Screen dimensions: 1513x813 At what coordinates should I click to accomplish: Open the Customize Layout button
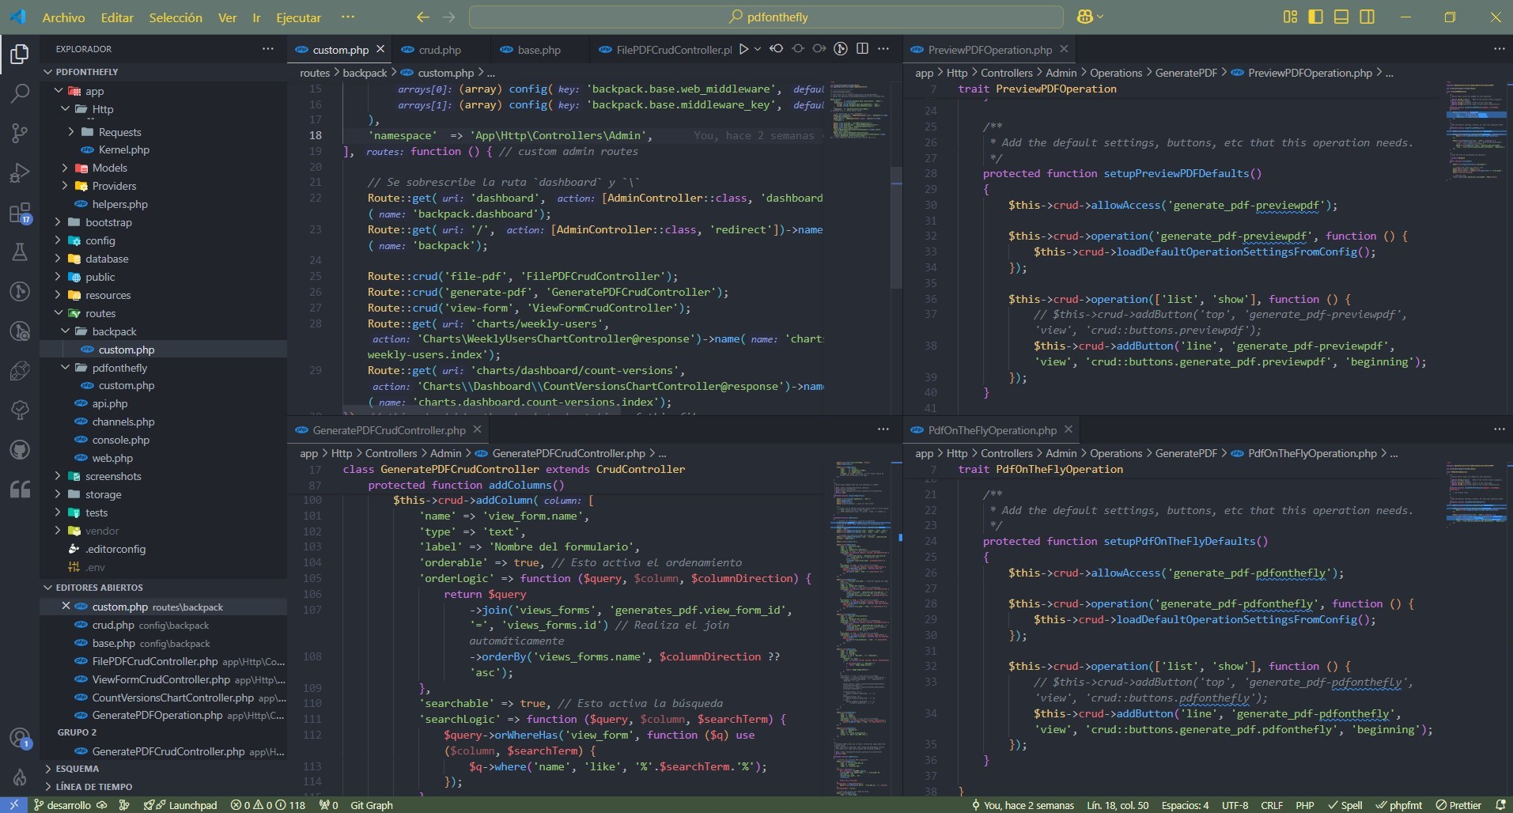pos(1290,17)
